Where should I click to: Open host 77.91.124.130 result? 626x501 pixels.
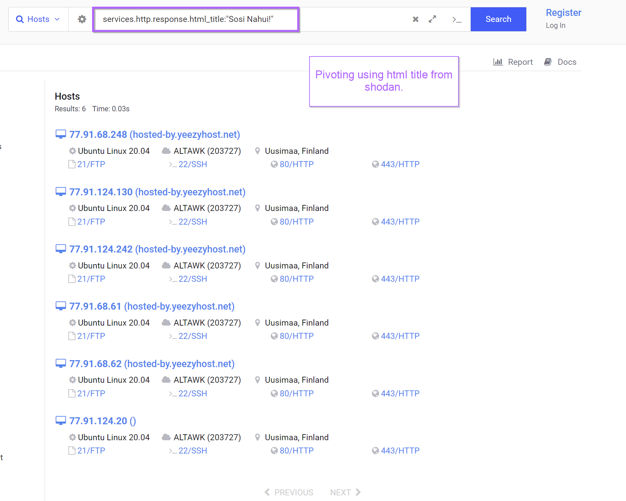click(x=157, y=192)
